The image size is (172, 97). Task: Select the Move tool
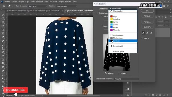click(3, 15)
